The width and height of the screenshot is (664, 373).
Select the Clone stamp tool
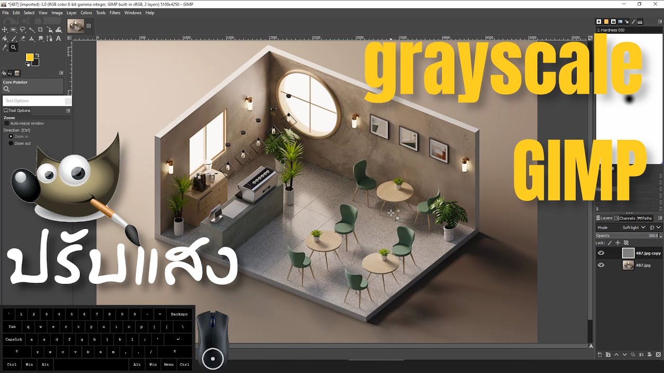[32, 38]
